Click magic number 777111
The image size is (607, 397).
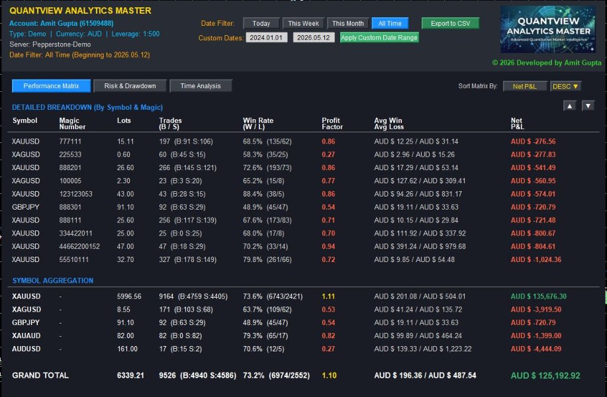pyautogui.click(x=70, y=142)
